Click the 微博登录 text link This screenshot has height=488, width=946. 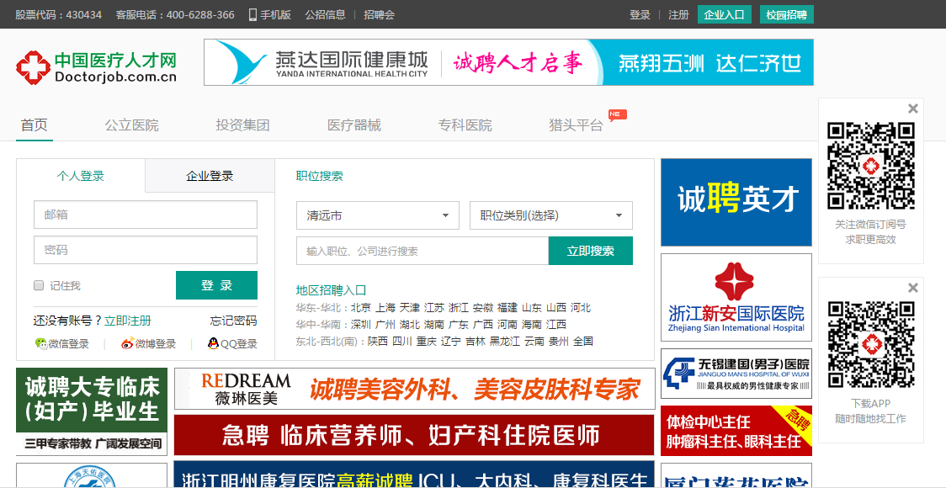tap(156, 344)
